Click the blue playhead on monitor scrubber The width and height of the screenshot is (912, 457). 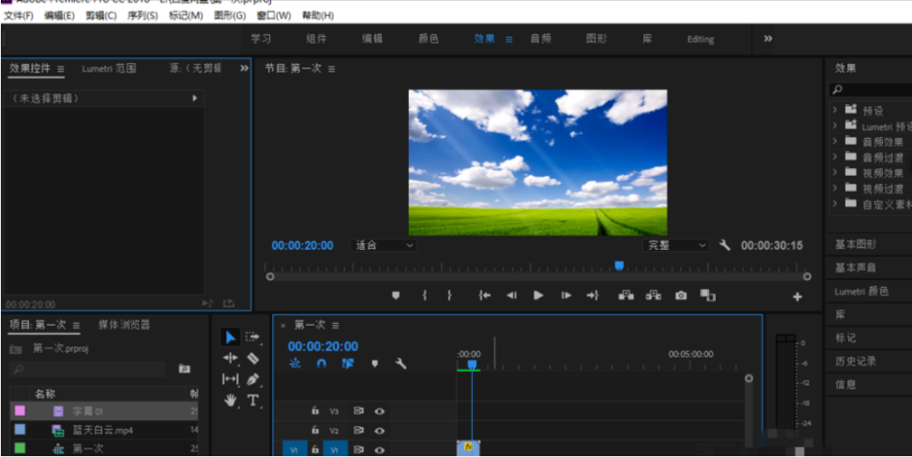coord(620,266)
